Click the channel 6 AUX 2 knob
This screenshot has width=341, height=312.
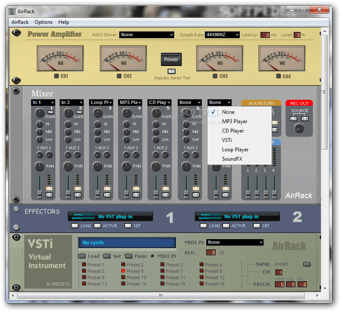(196, 155)
